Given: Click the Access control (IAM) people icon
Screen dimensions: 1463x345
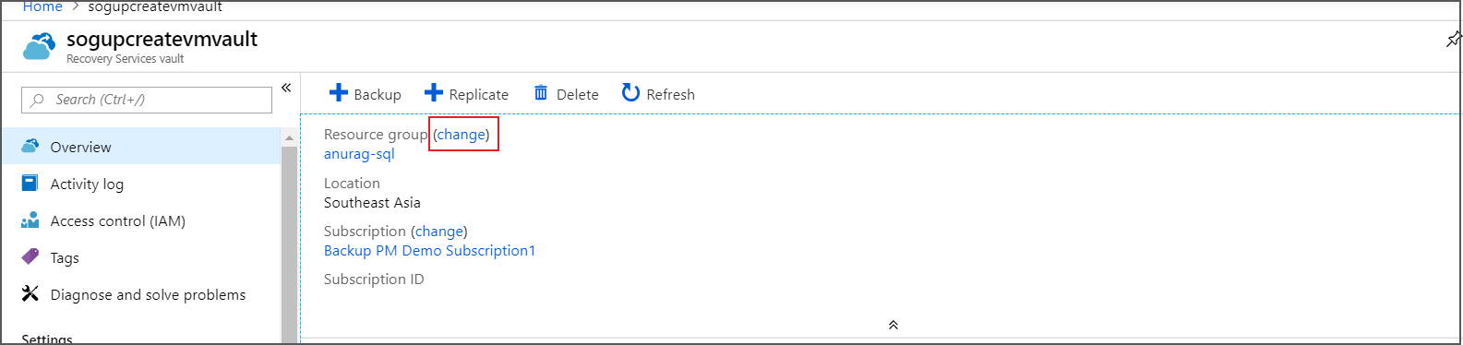Looking at the screenshot, I should coord(30,220).
